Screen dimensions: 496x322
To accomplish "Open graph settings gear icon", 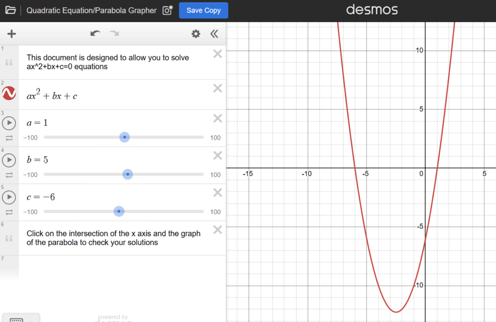I will [x=196, y=33].
